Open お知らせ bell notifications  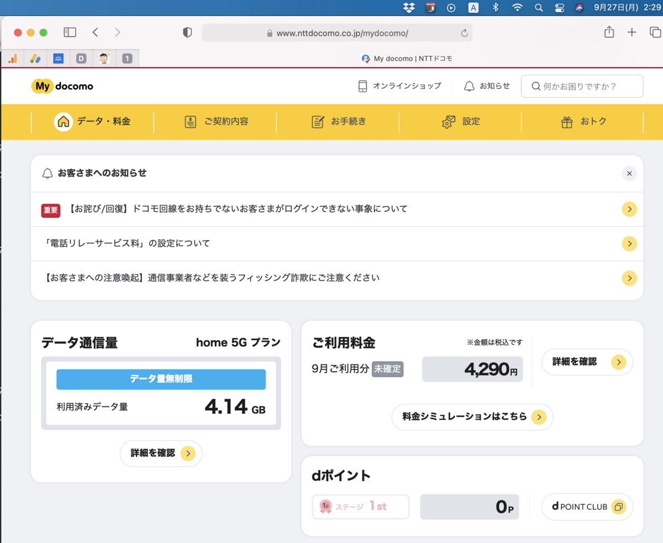point(487,86)
